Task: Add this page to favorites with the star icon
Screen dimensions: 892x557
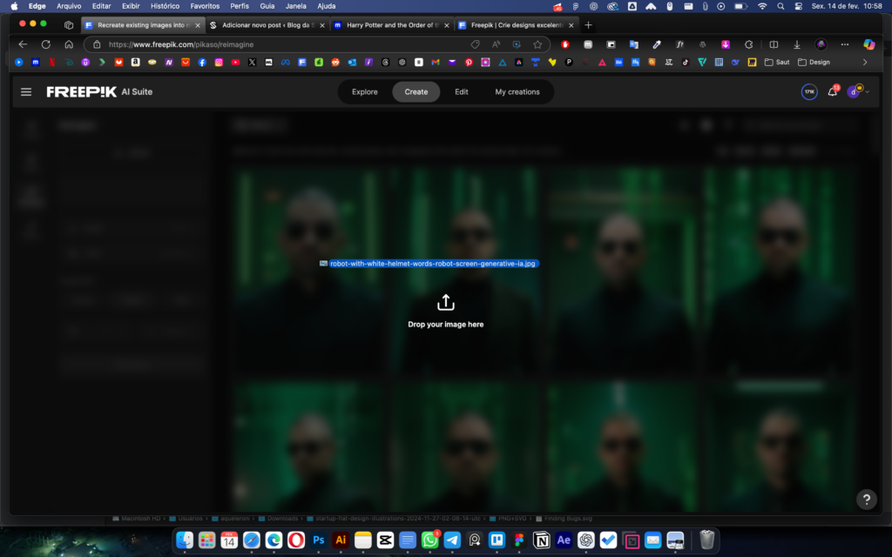Action: (537, 44)
